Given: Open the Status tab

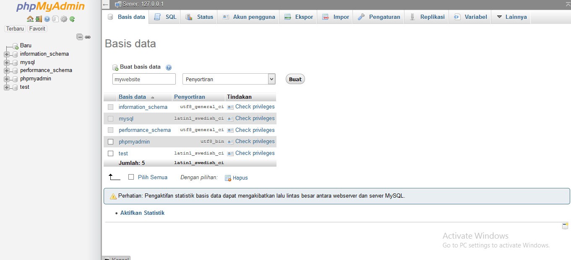Looking at the screenshot, I should (x=199, y=17).
